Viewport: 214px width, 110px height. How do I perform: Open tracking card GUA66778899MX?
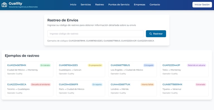(x=184, y=88)
